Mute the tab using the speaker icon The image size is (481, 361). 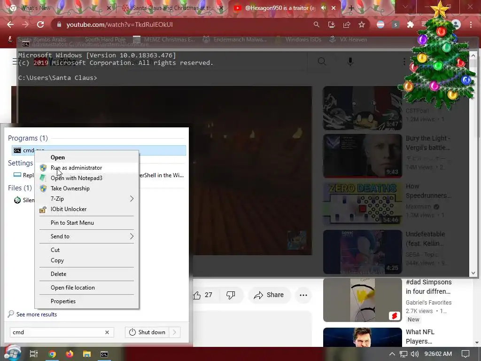[x=323, y=8]
